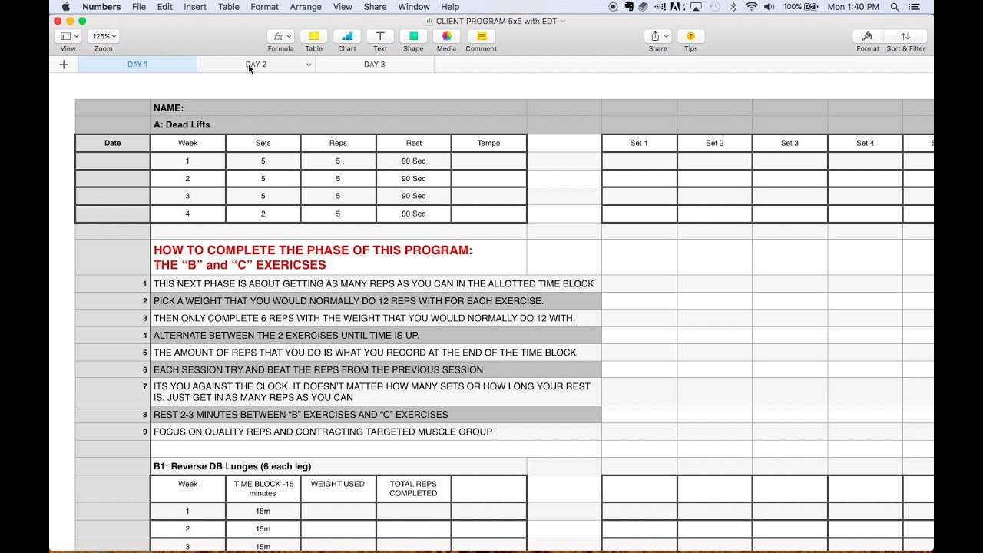The width and height of the screenshot is (983, 553).
Task: Add a Text box from the toolbar
Action: [x=380, y=36]
